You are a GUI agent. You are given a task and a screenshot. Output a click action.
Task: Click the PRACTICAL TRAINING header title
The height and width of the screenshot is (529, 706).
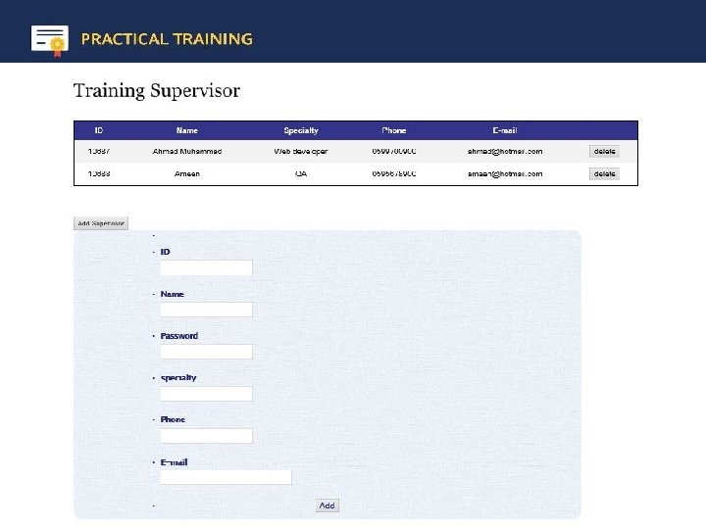tap(167, 39)
